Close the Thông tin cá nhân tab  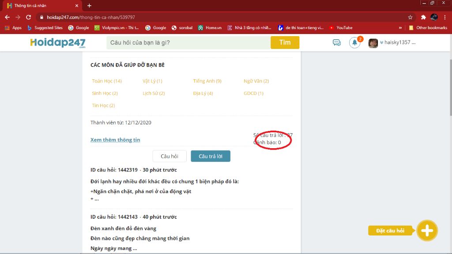77,5
